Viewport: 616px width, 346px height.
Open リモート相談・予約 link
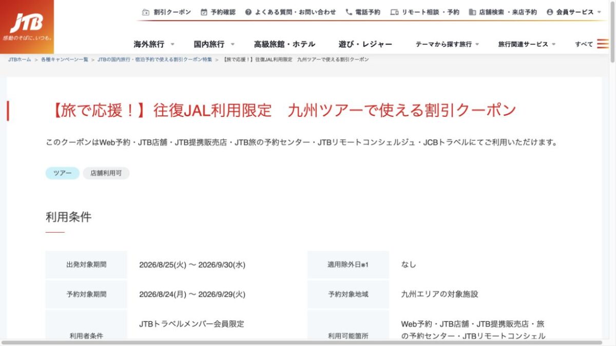click(430, 12)
